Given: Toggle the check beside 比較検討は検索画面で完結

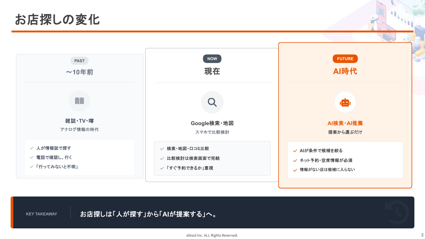Looking at the screenshot, I should (162, 158).
